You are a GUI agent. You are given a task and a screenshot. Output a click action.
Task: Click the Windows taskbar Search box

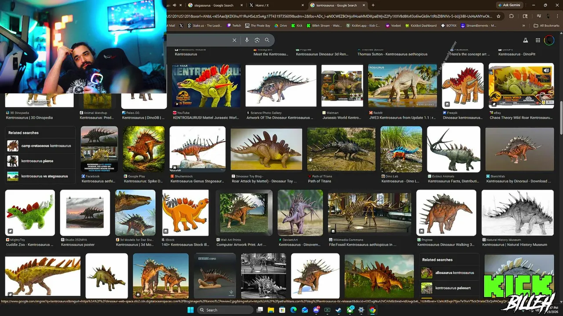[224, 310]
